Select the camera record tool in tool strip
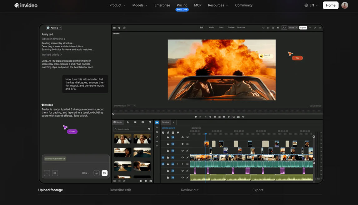 [x=157, y=137]
